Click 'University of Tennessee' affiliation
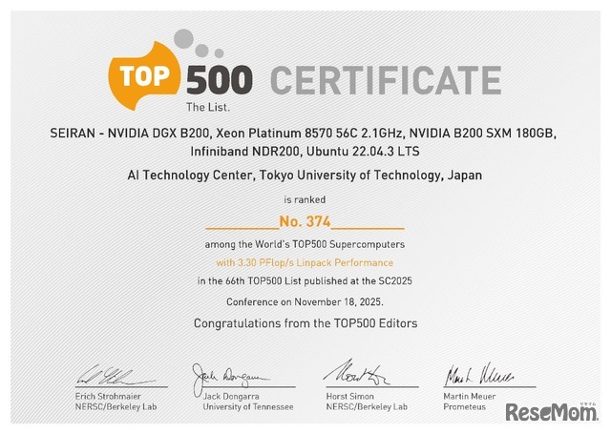611x434 pixels. 248,406
